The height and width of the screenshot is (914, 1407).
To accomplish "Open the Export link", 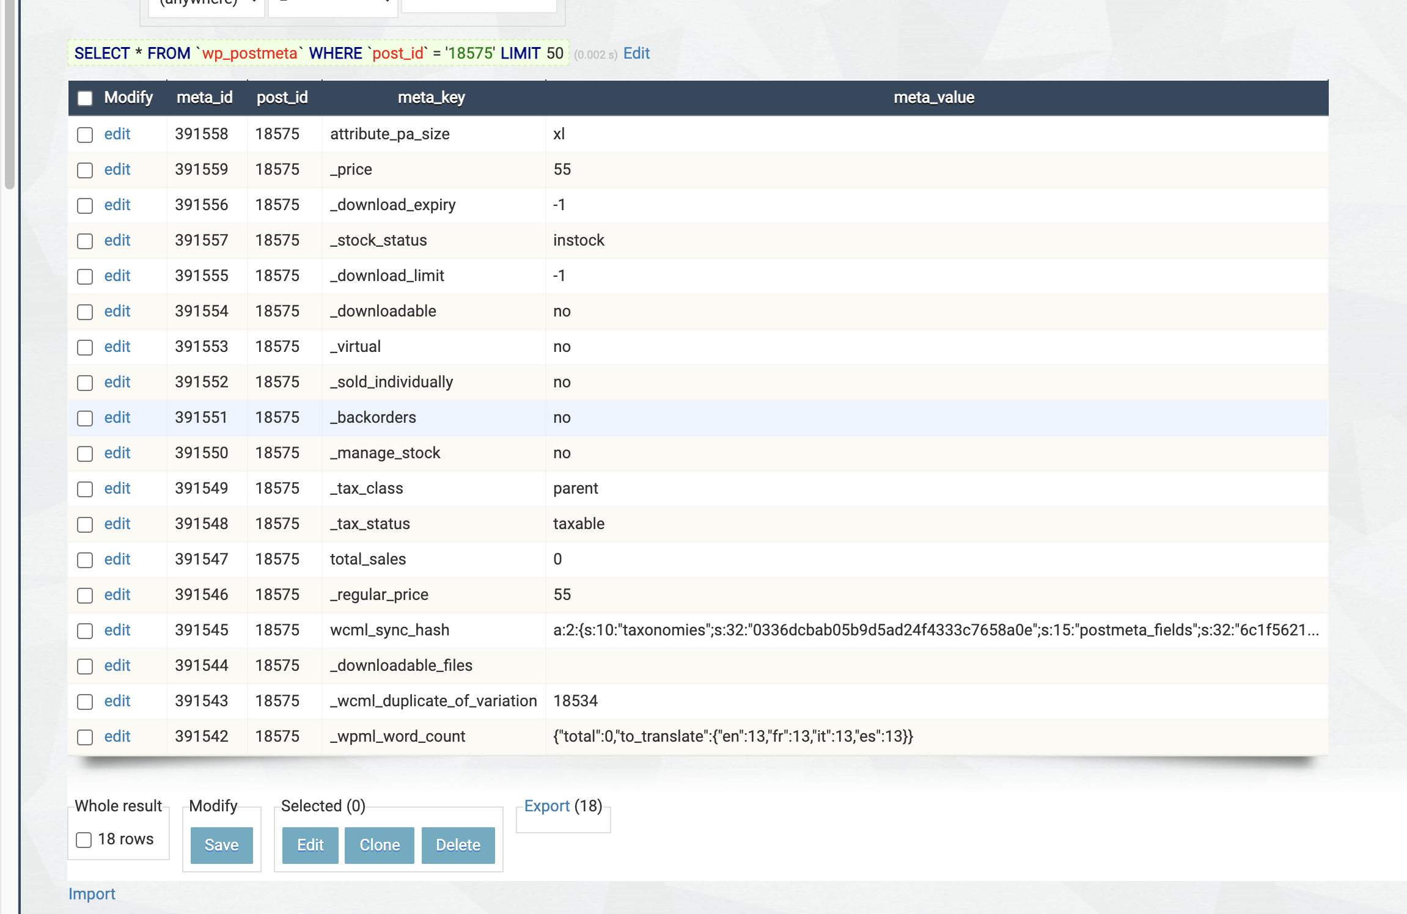I will click(x=547, y=806).
